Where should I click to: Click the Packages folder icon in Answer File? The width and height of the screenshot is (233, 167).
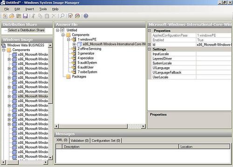point(69,77)
